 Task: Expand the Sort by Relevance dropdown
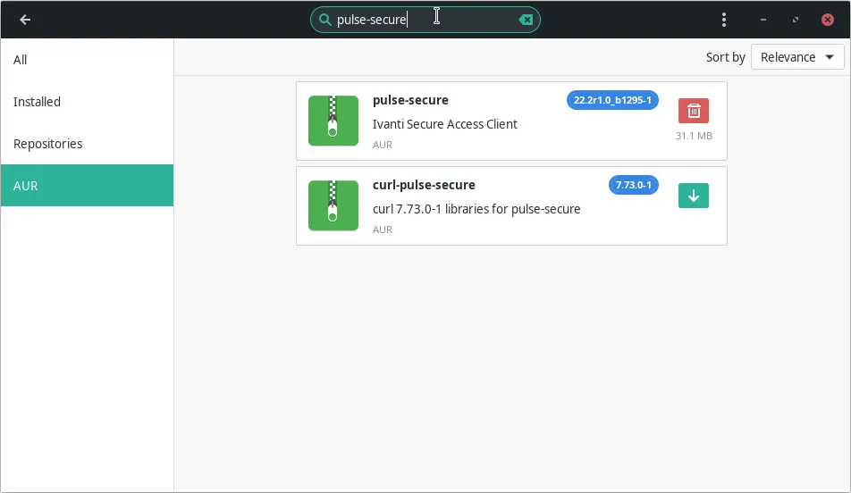[x=797, y=57]
